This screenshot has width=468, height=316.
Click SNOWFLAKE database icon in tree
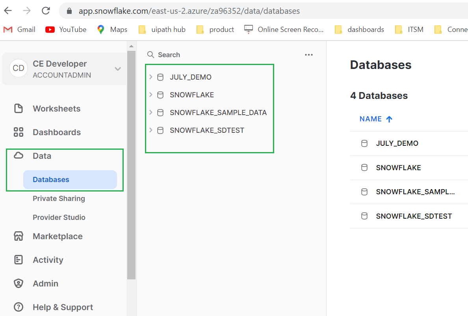click(160, 95)
